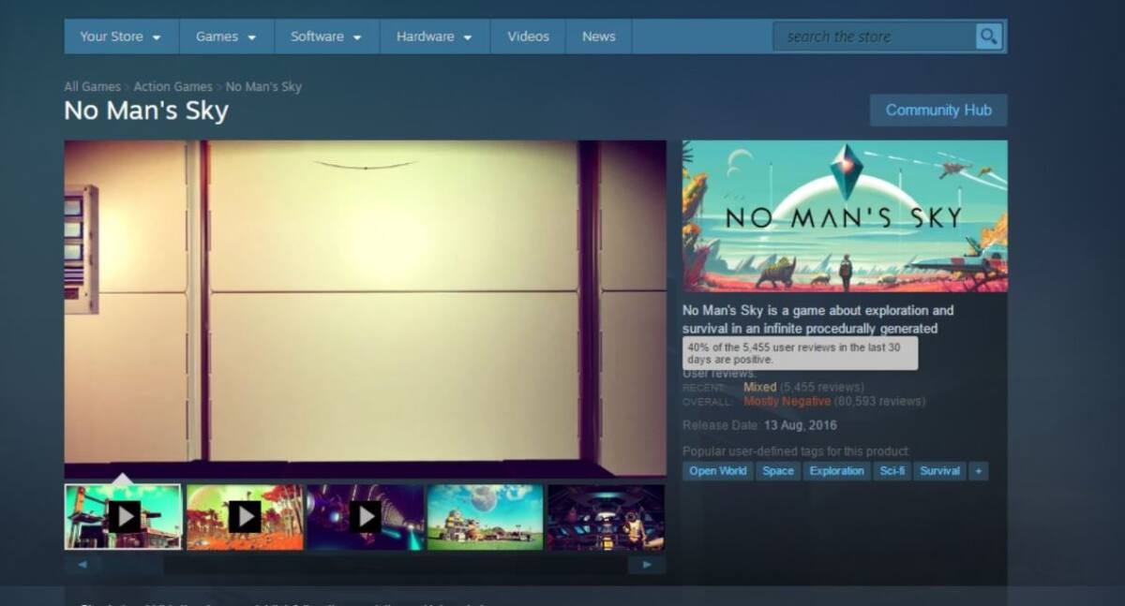
Task: Click the No Man's Sky breadcrumb
Action: (x=263, y=86)
